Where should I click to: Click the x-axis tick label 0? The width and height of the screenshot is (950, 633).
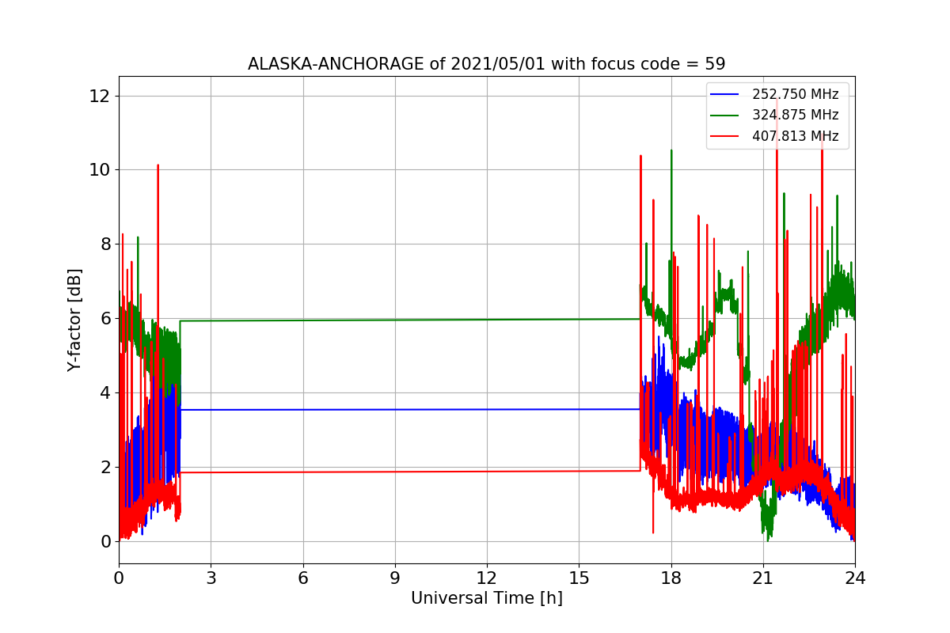pos(119,578)
